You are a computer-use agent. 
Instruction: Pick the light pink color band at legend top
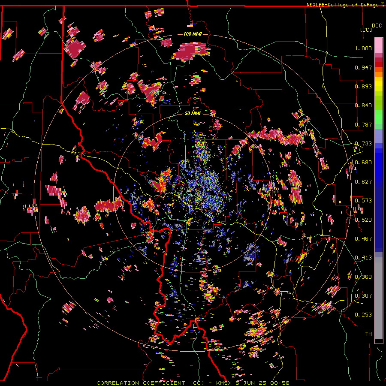pos(379,45)
